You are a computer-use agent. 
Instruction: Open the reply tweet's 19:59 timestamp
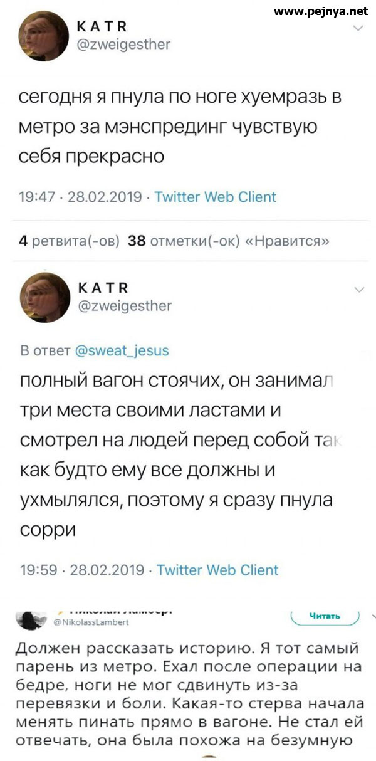79,570
